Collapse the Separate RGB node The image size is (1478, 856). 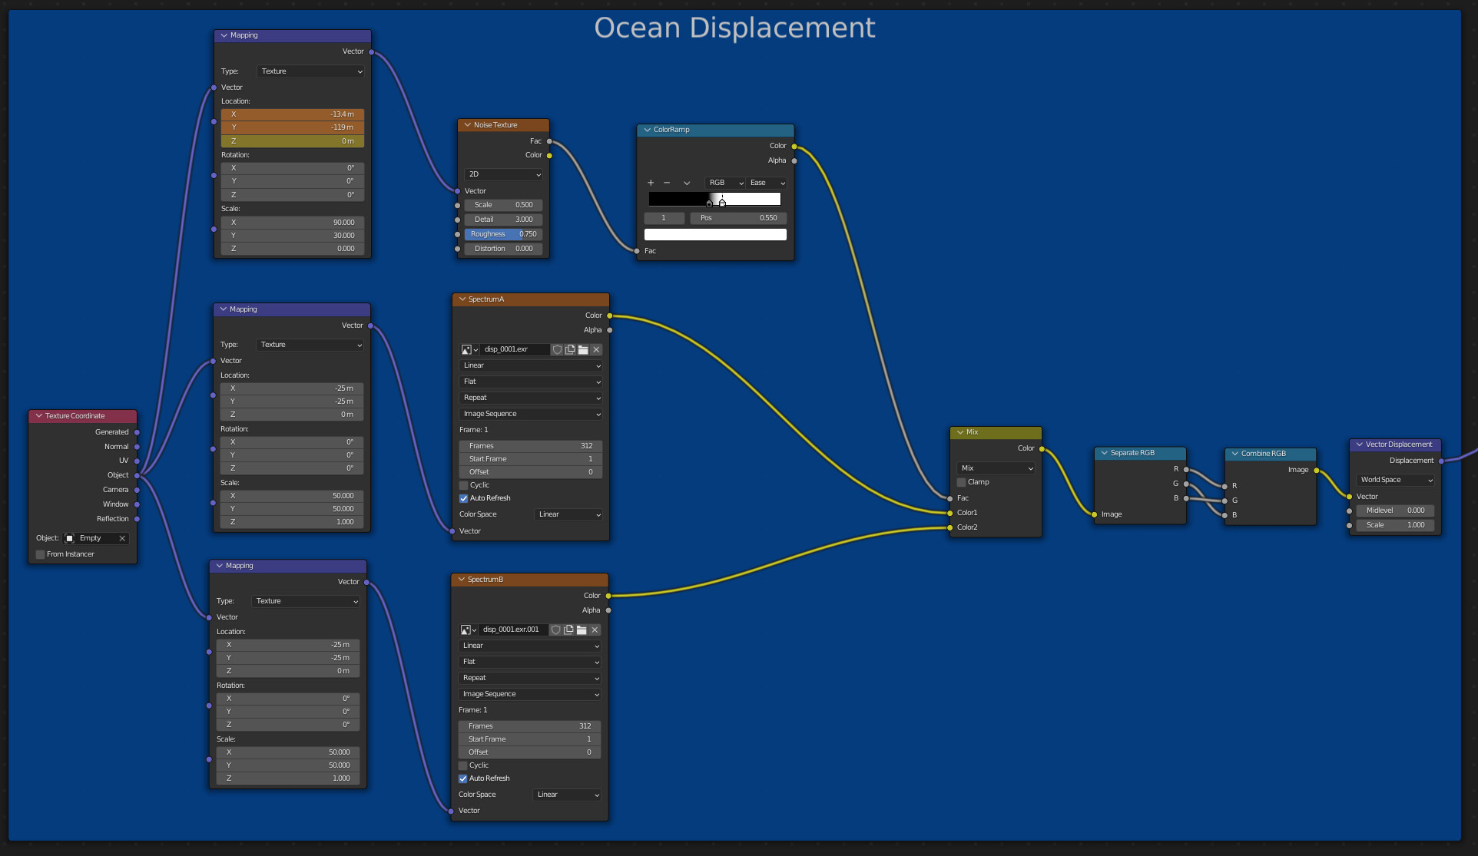click(x=1104, y=453)
